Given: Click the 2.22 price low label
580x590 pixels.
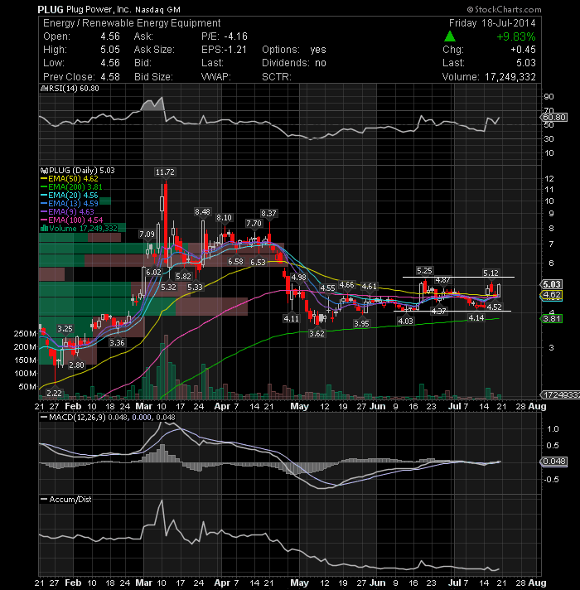Looking at the screenshot, I should pos(54,394).
